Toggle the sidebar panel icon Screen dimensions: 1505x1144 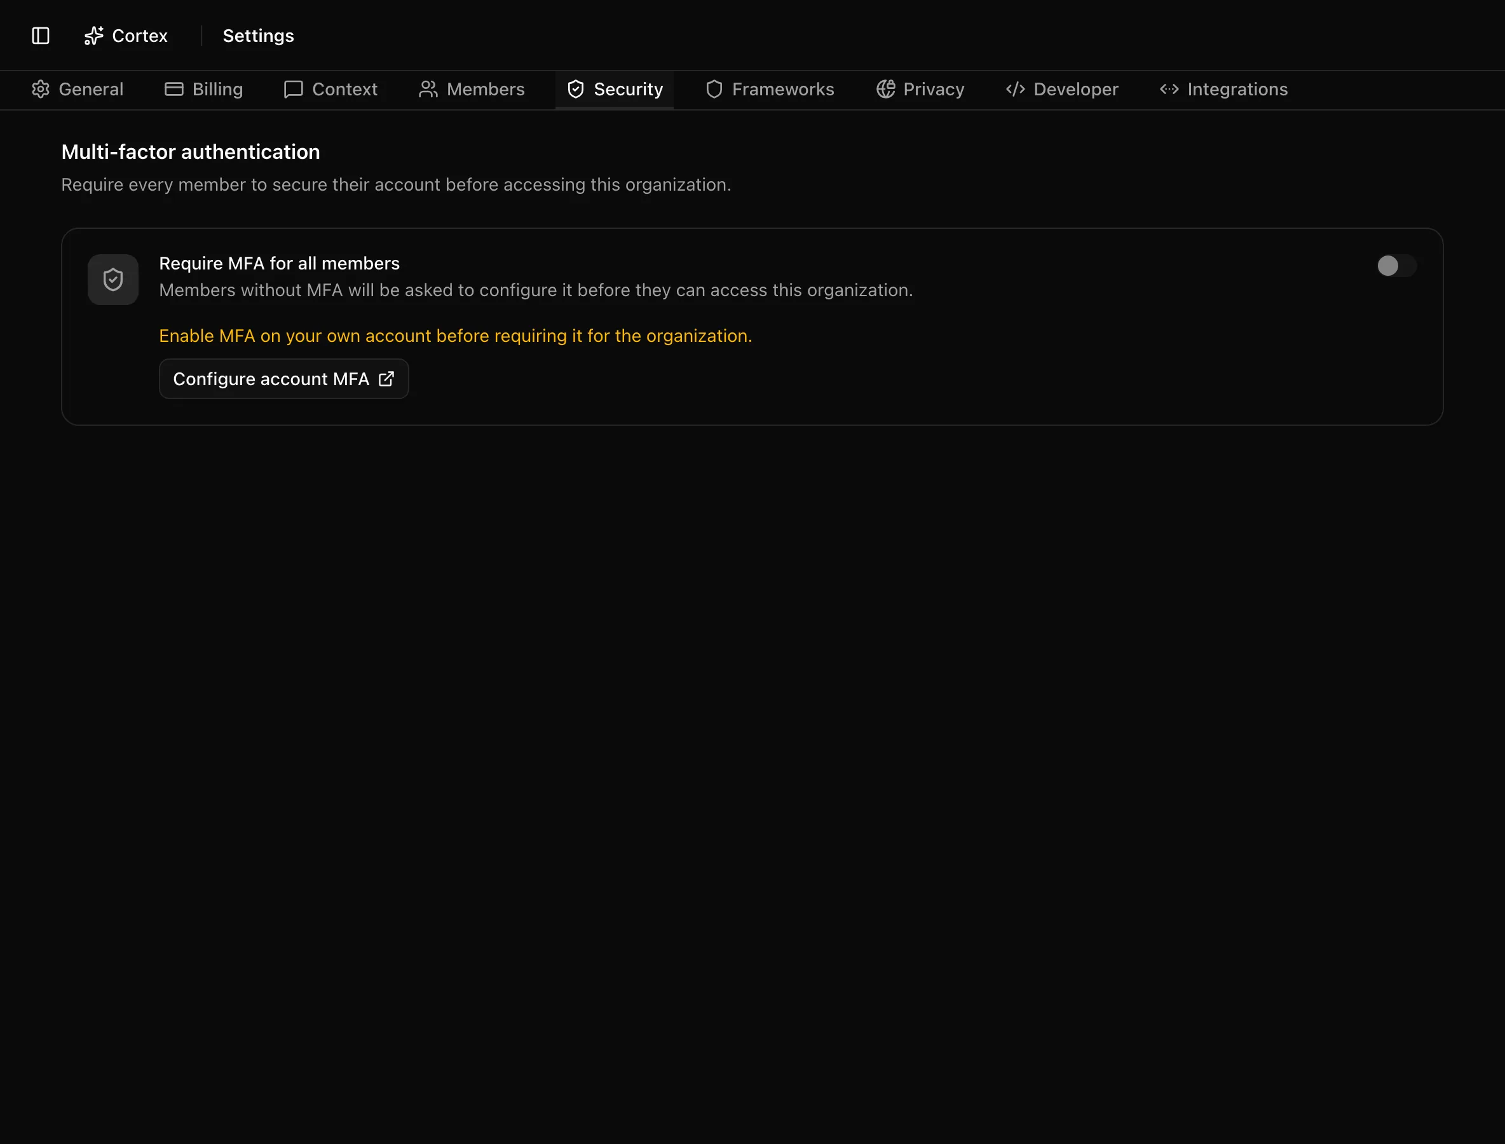(x=41, y=36)
